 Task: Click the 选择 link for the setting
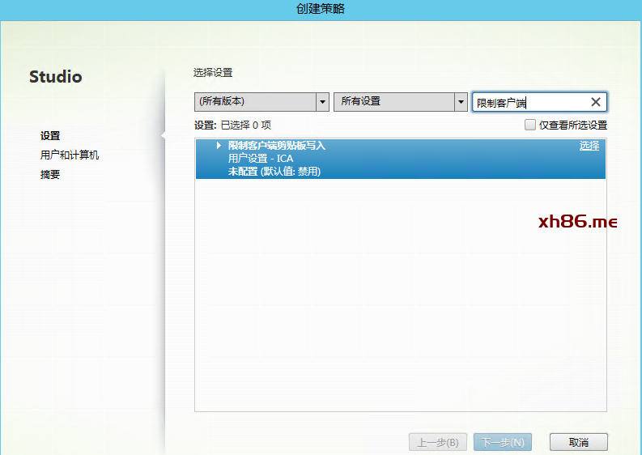[x=589, y=146]
